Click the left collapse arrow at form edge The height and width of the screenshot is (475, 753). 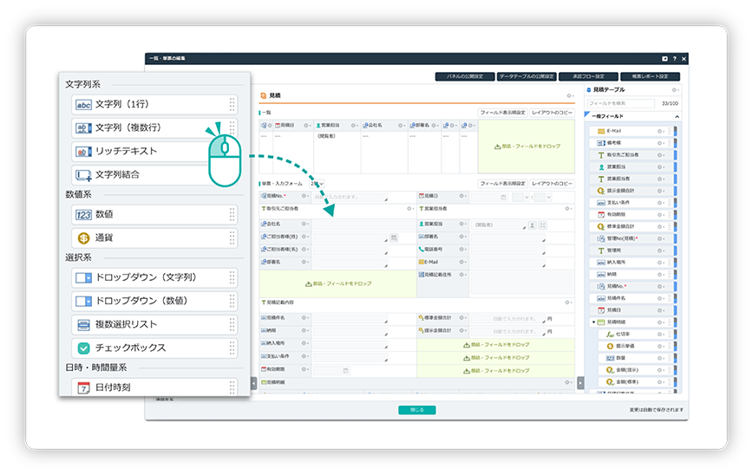254,383
